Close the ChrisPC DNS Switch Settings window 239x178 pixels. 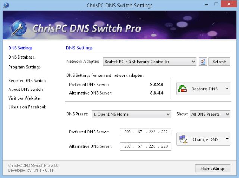tap(229, 4)
